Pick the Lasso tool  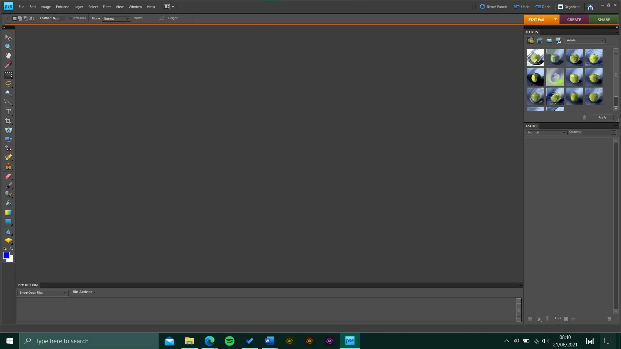8,84
